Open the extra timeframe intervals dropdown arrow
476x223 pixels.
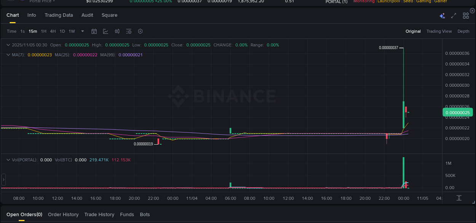click(82, 31)
